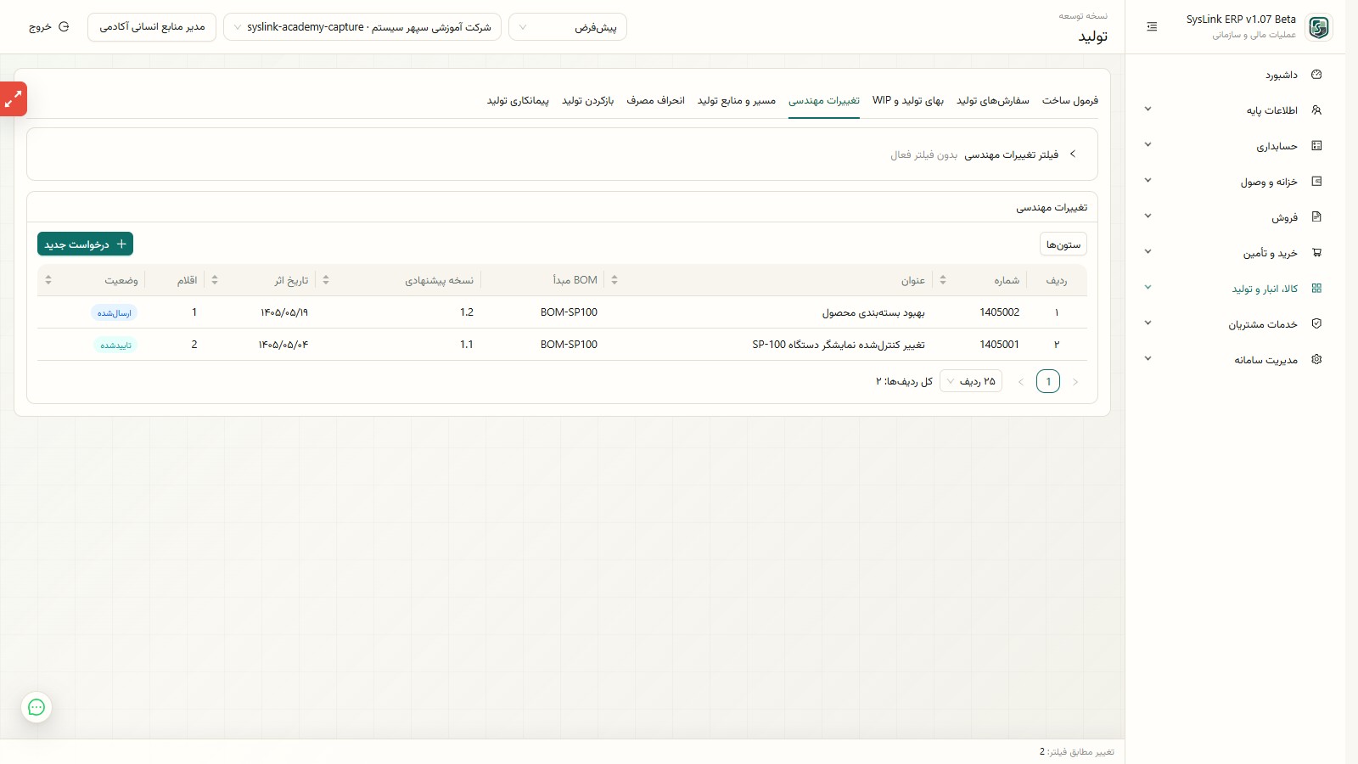Collapse کالا، انبار و تولید menu chevron
Screen dimensions: 1358x764
point(1148,288)
